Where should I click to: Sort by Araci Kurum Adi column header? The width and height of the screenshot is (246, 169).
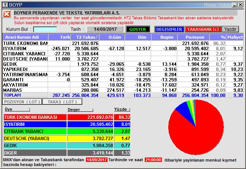pos(25,37)
